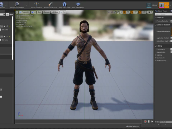Toggle grid snapping
This screenshot has height=129, width=172.
click(x=124, y=12)
